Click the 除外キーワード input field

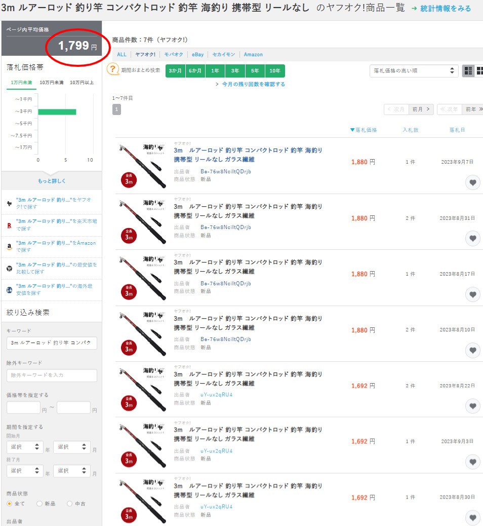(x=52, y=375)
